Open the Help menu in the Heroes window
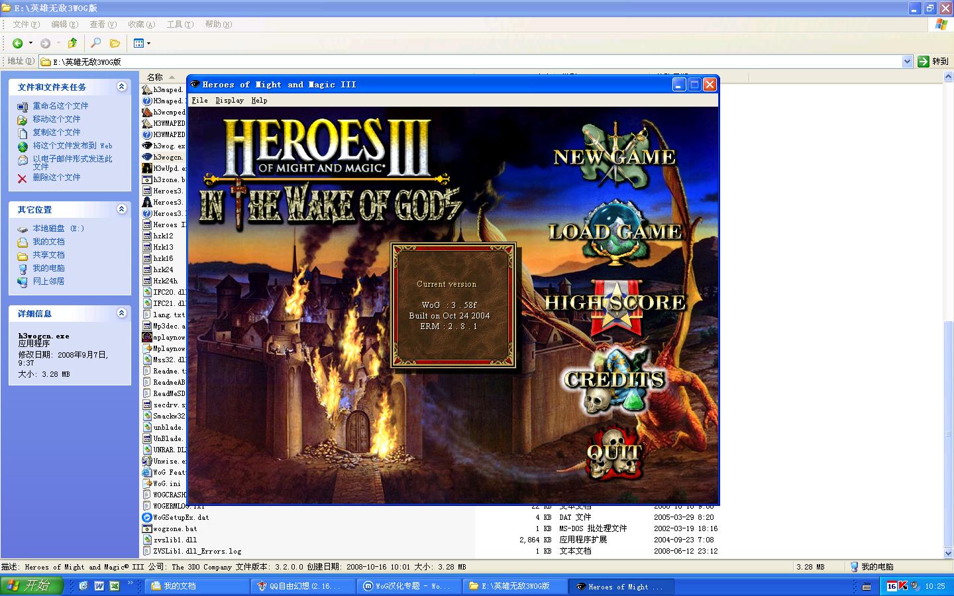The image size is (954, 596). (x=259, y=101)
